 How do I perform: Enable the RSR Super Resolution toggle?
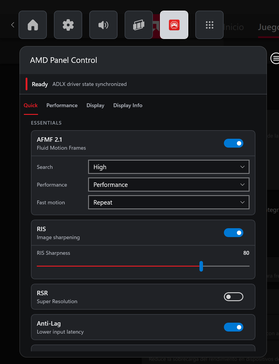234,297
